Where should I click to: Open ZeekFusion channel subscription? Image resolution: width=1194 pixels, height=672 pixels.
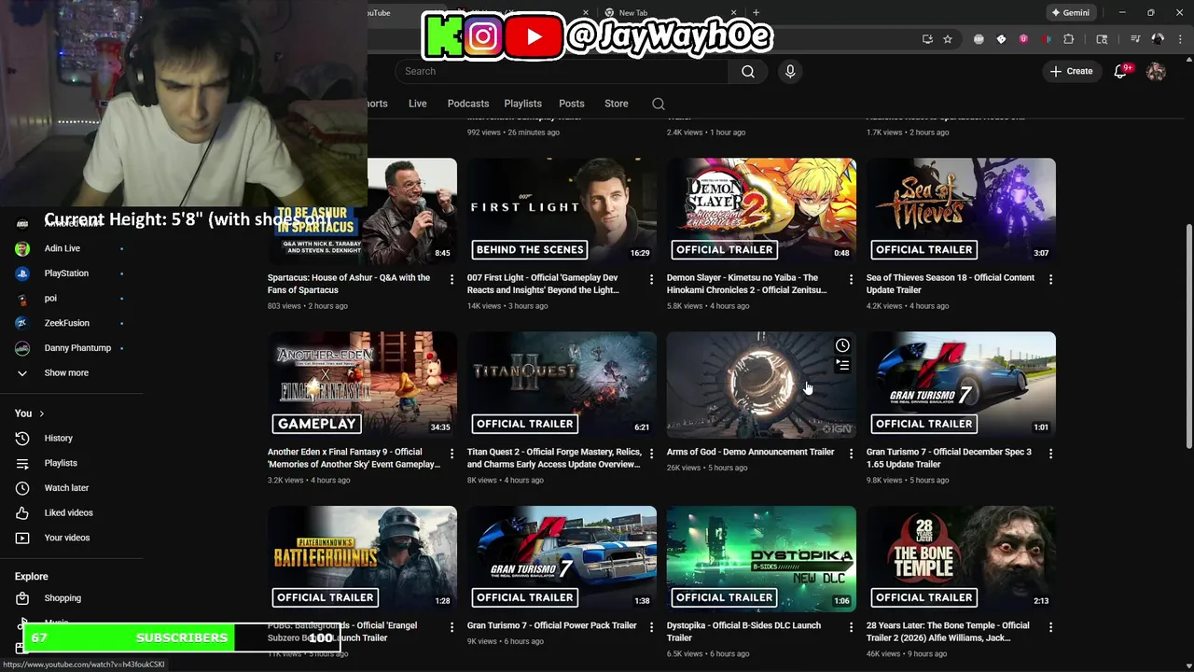tap(72, 323)
